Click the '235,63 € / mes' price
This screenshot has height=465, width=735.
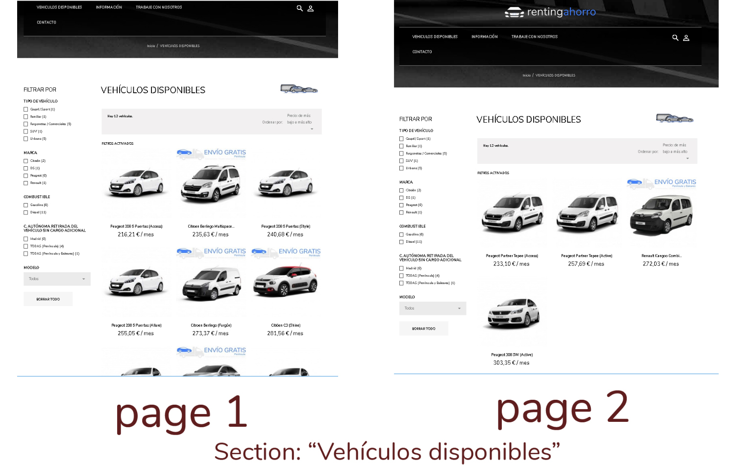(211, 235)
